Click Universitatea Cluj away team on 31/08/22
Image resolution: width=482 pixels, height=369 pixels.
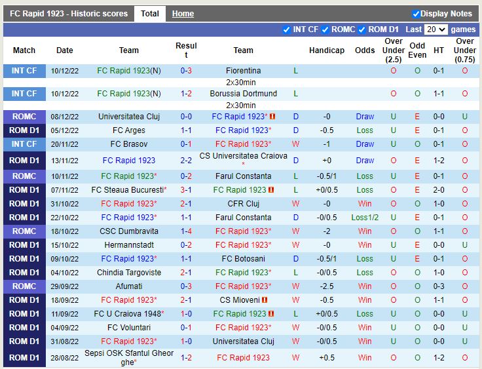coord(243,341)
